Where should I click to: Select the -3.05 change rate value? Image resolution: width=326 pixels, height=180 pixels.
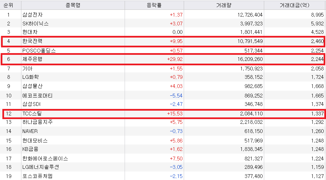point(176,167)
